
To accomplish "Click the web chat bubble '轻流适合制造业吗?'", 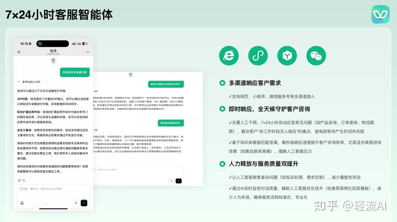I will pyautogui.click(x=171, y=123).
